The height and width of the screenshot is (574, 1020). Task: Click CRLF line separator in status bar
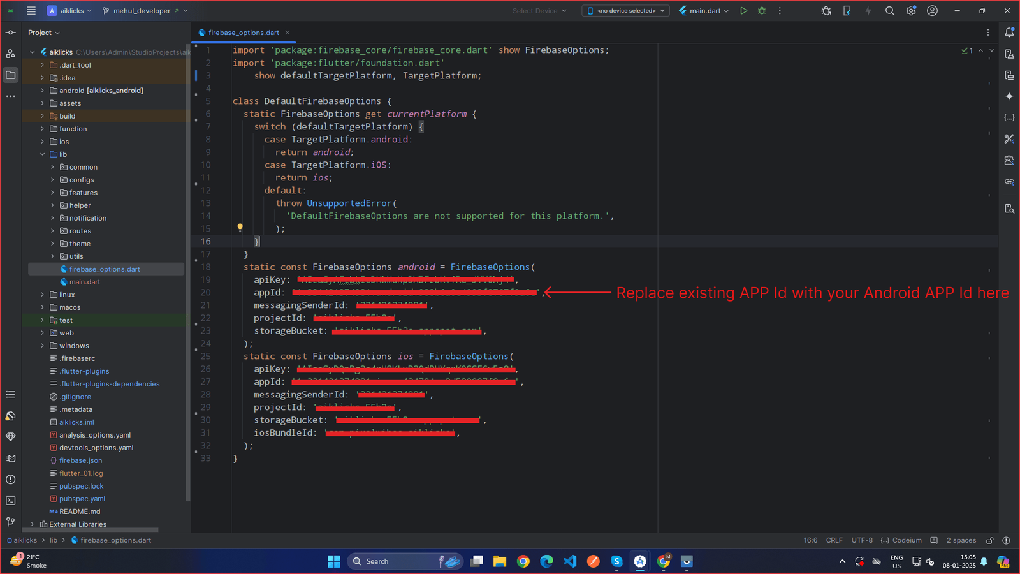pos(834,540)
